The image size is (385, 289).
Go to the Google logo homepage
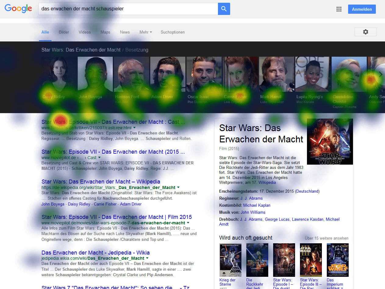click(x=18, y=9)
